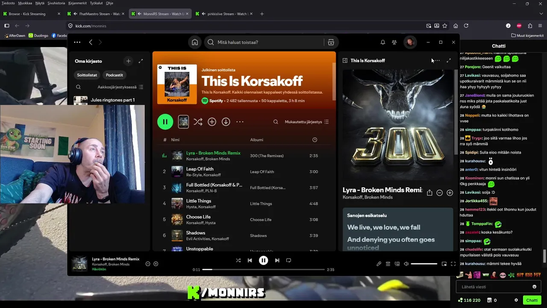Viewport: 547px width, 308px height.
Task: Toggle repeat in the player bar
Action: tap(288, 260)
